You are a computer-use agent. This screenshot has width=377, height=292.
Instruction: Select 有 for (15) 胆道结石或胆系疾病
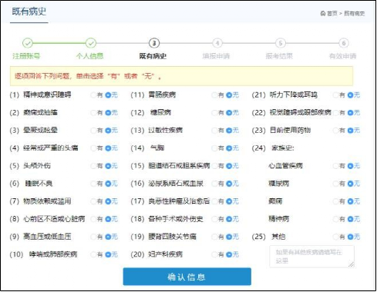coord(214,166)
